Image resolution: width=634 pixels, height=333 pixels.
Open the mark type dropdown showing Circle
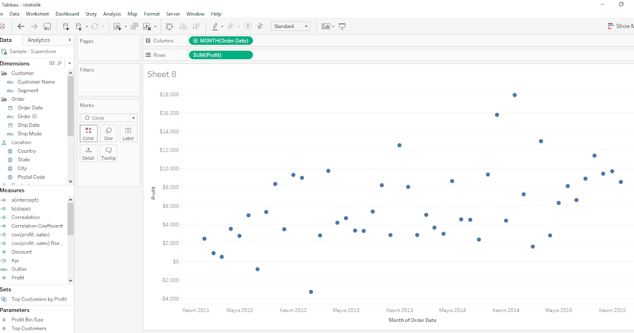point(108,117)
